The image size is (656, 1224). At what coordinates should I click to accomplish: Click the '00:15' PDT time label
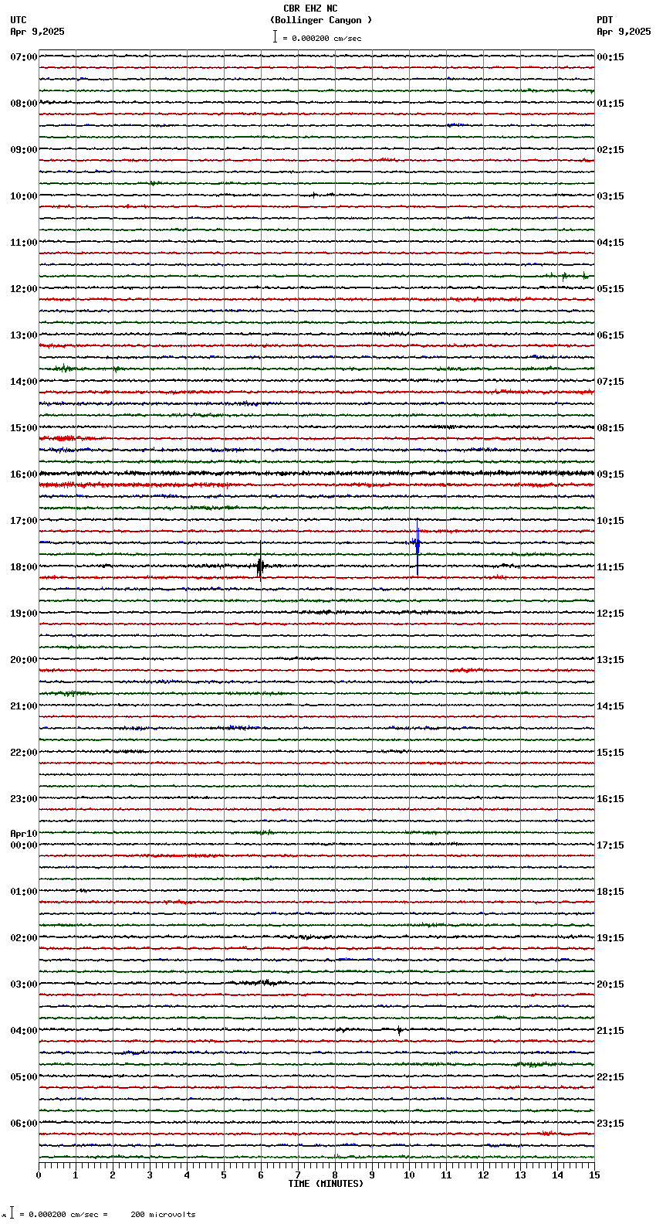pos(610,57)
